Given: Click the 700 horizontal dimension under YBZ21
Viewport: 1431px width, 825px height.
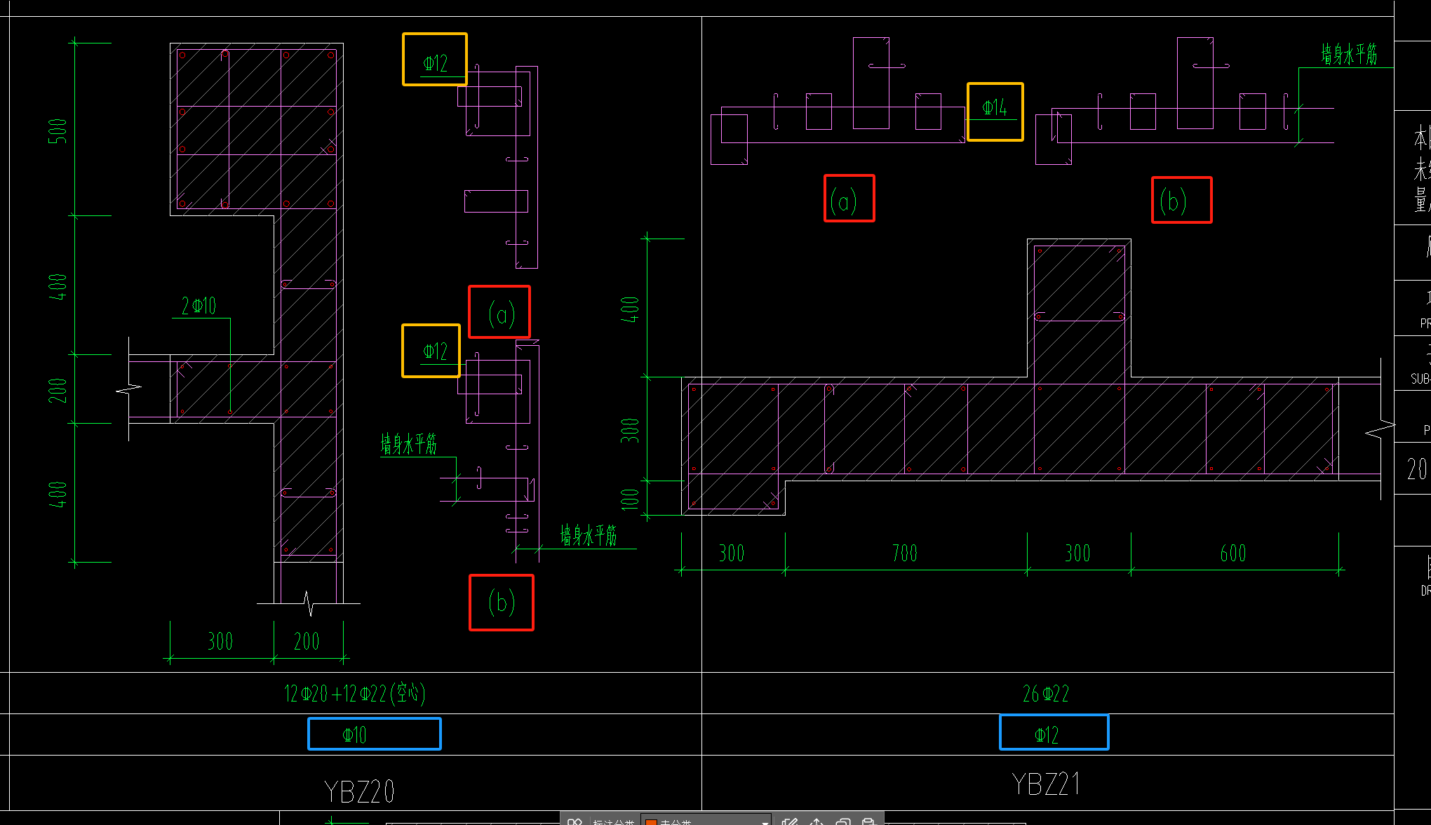Looking at the screenshot, I should (x=904, y=553).
